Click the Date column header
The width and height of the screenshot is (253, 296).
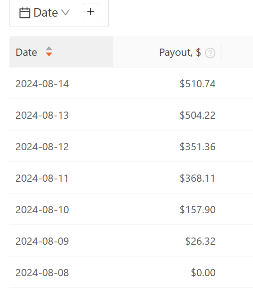click(61, 52)
